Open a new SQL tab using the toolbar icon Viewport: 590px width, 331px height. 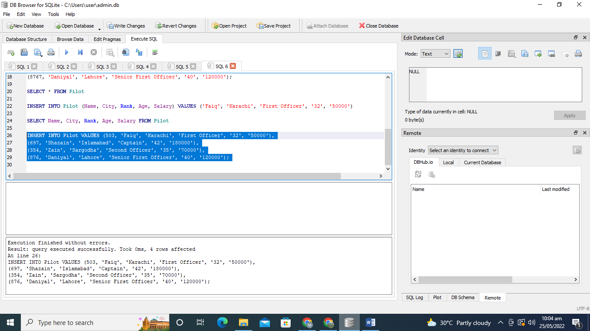click(11, 52)
